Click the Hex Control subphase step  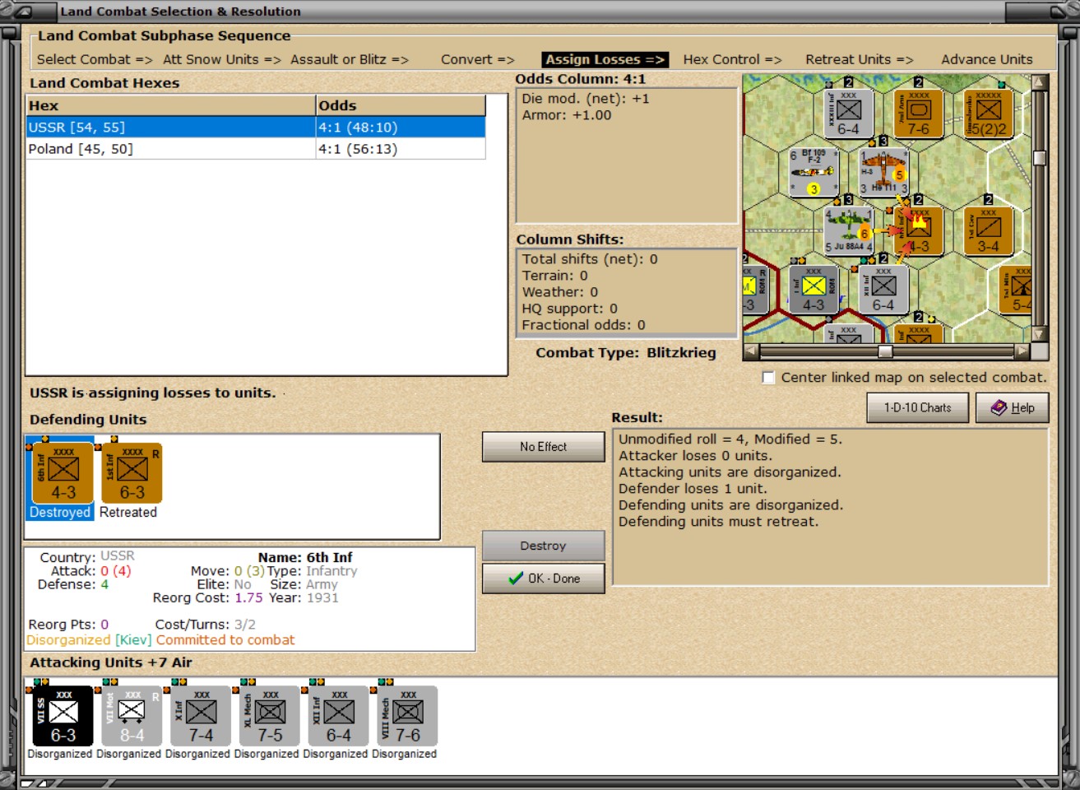[x=732, y=59]
